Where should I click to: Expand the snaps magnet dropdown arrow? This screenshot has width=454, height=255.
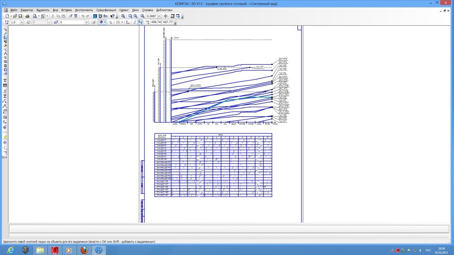[105, 22]
